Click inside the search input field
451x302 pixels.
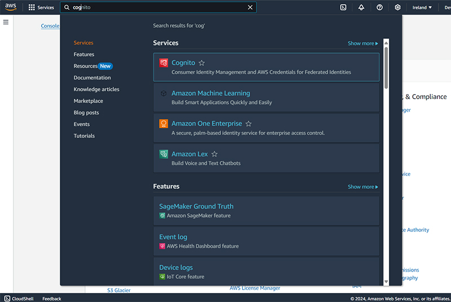pyautogui.click(x=158, y=7)
